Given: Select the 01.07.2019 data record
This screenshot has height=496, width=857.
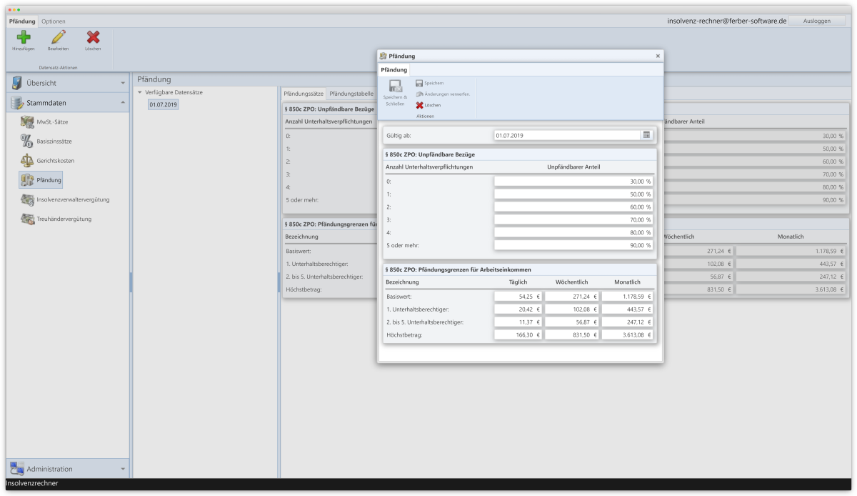Looking at the screenshot, I should point(163,104).
